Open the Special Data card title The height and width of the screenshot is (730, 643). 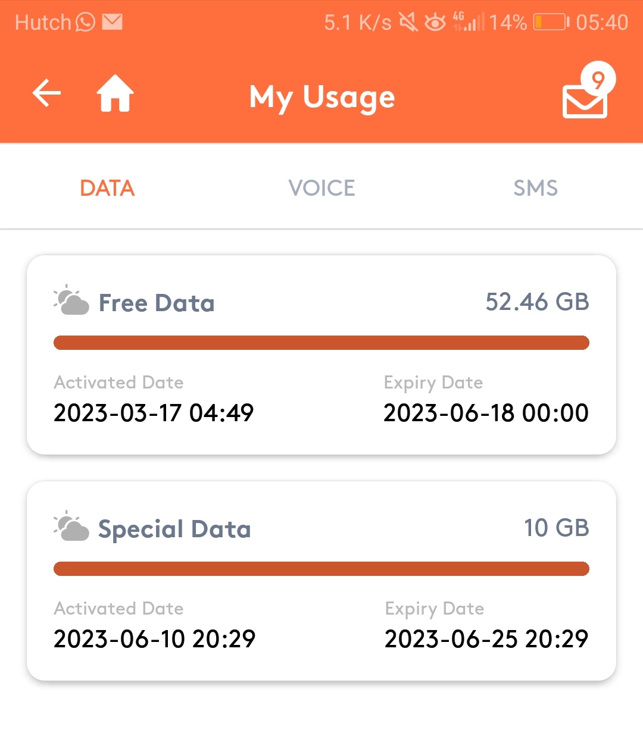[174, 529]
